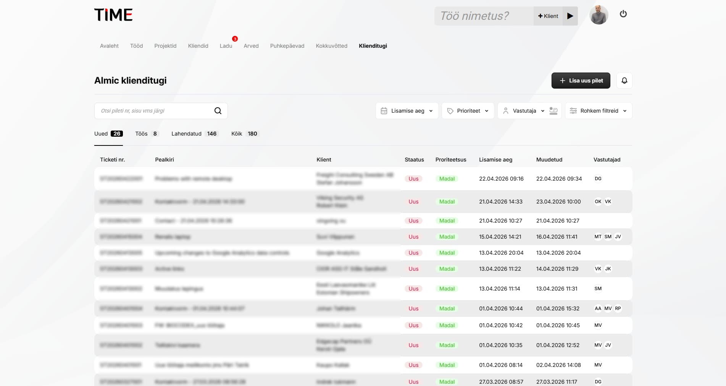Screen dimensions: 726x386
Task: Open the notification bell
Action: [624, 81]
